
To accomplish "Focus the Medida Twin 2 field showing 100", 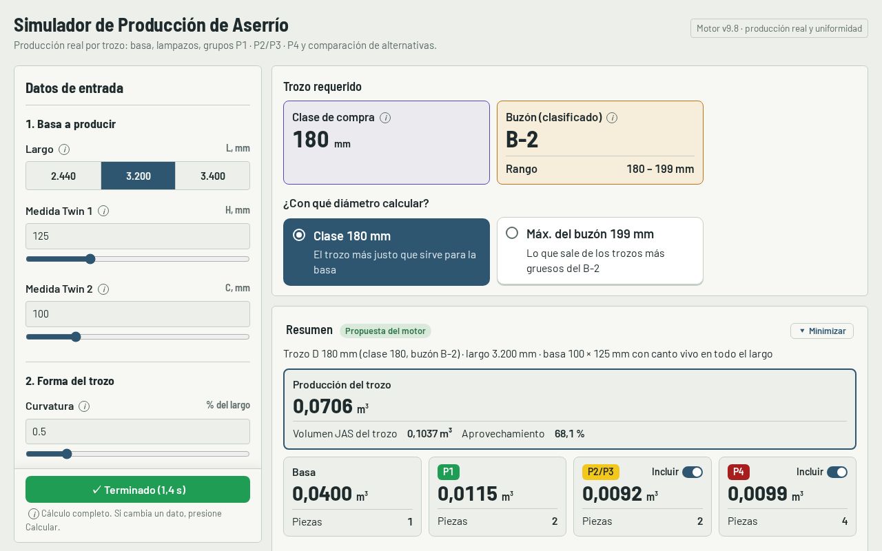I will [x=138, y=314].
